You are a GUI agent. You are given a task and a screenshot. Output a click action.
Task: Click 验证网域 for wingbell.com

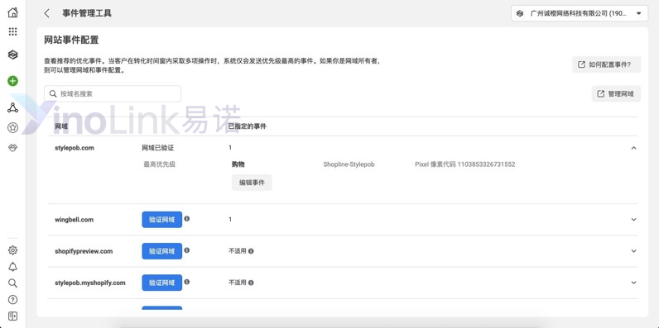point(161,220)
